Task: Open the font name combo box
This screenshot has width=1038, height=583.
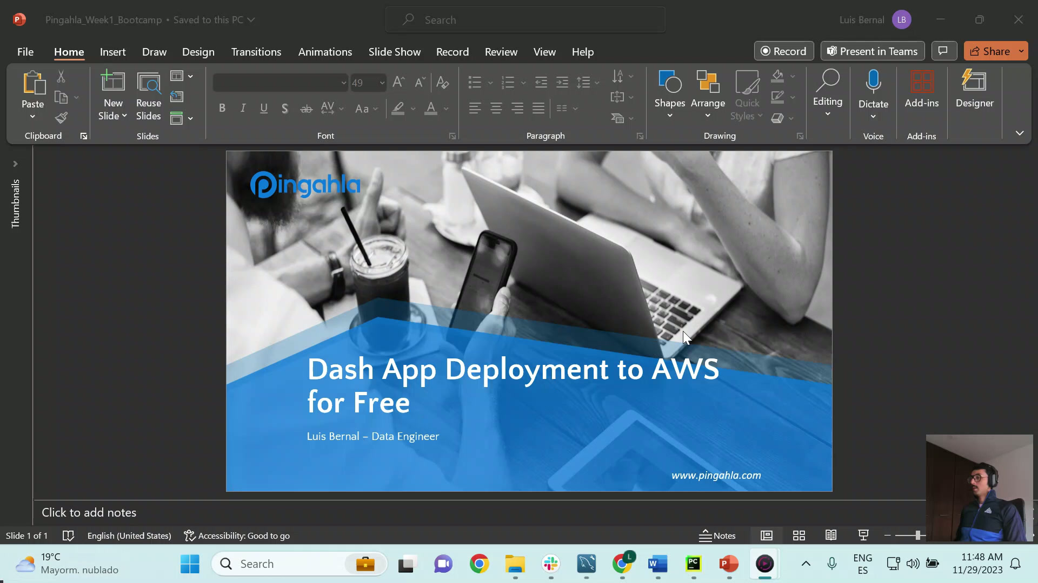Action: (x=280, y=83)
